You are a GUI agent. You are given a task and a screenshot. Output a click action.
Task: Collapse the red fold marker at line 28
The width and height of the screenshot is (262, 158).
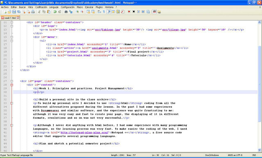[x=12, y=85]
